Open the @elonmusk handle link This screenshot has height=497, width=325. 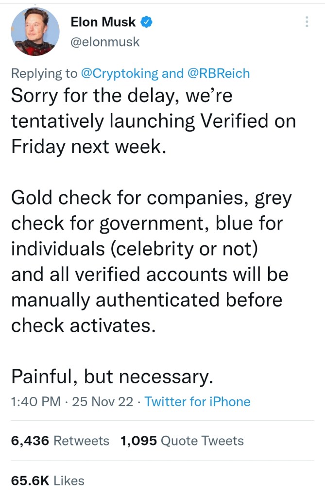(105, 42)
